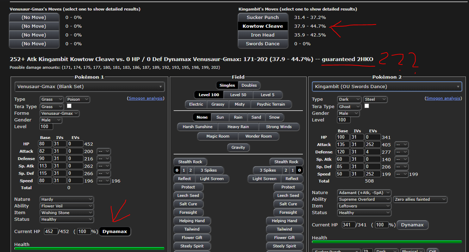Toggle left side Salt Cure
The image size is (469, 252).
[x=188, y=204]
